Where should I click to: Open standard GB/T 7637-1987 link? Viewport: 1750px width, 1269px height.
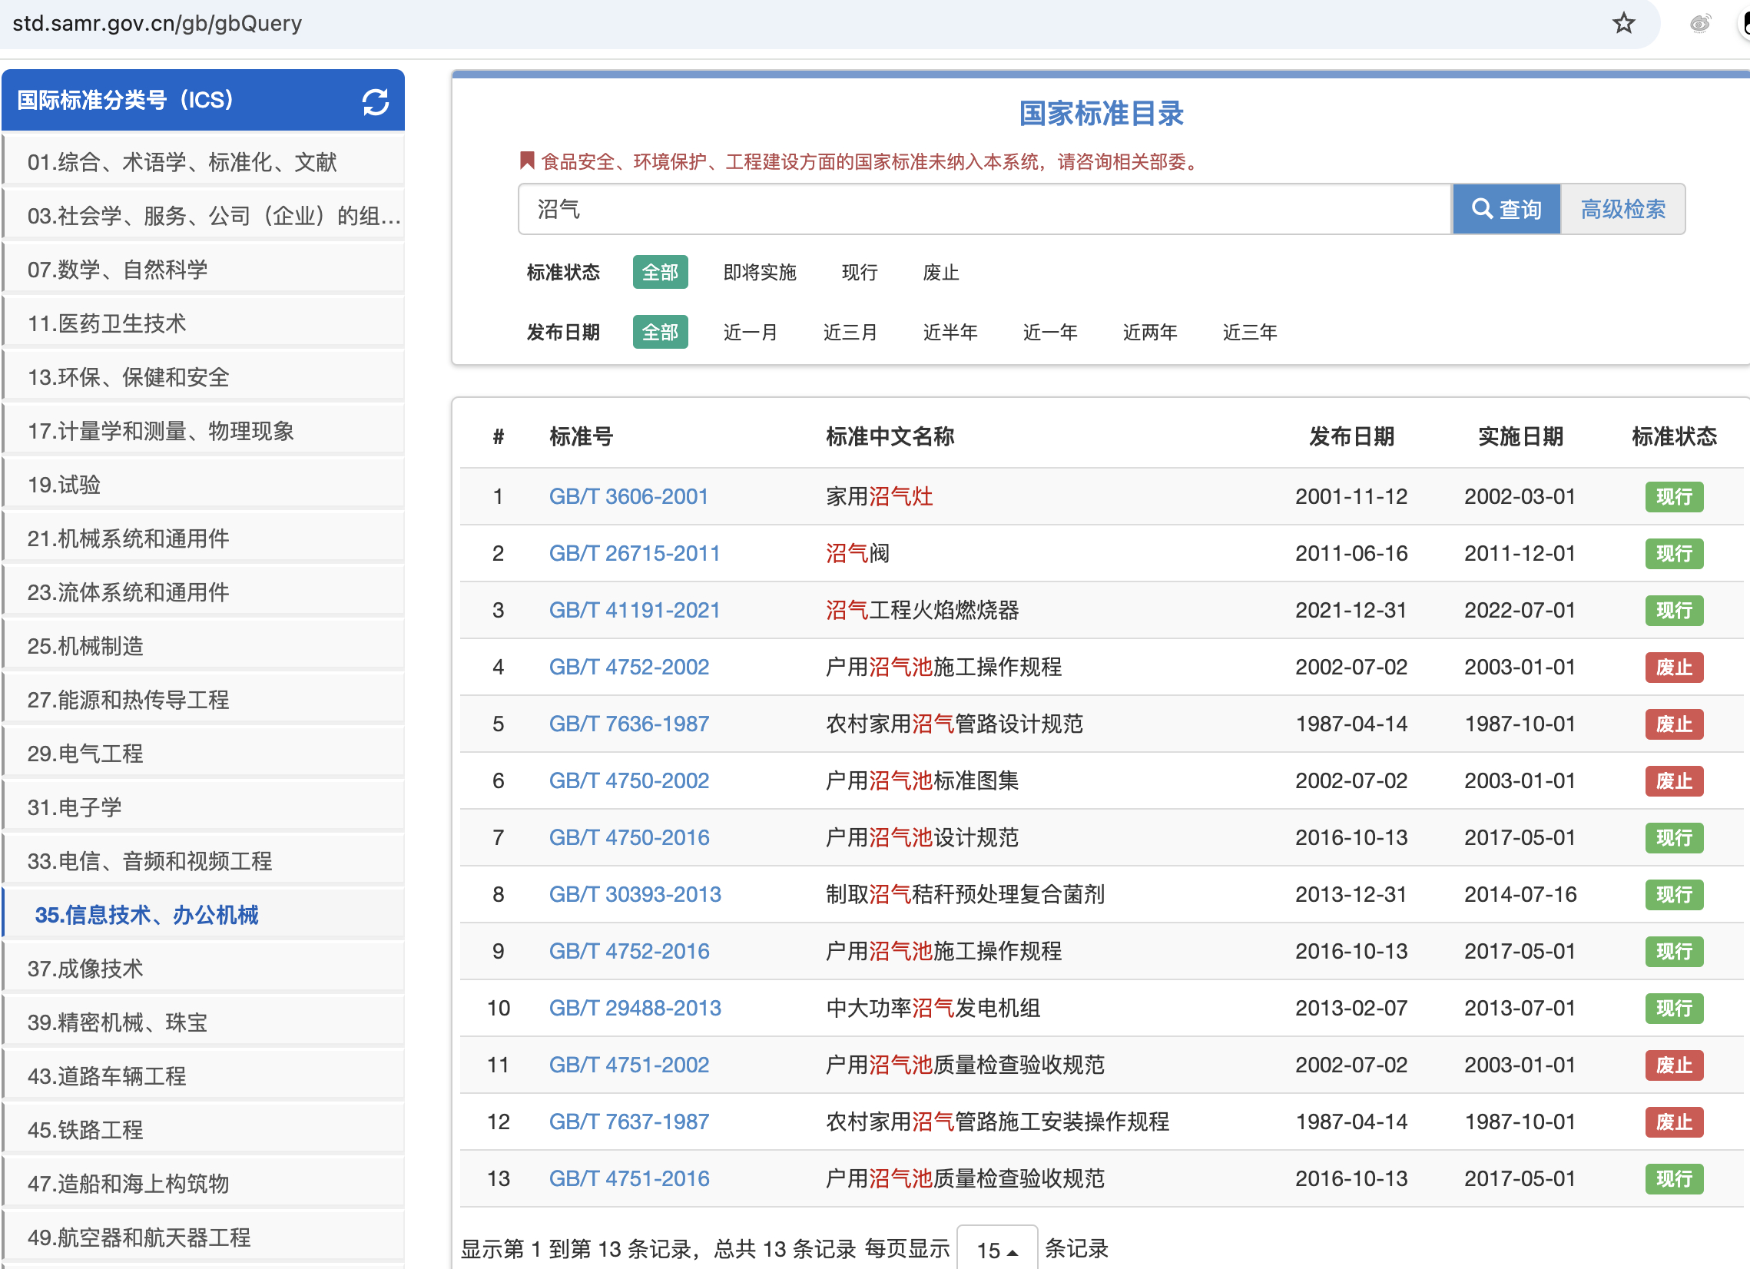pos(629,1122)
